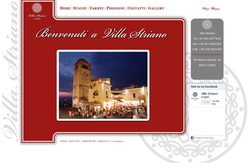Click the footer WEBMASTER link

[x=88, y=141]
